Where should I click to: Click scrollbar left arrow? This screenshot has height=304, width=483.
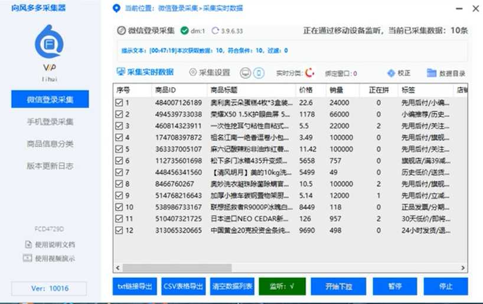[118, 268]
